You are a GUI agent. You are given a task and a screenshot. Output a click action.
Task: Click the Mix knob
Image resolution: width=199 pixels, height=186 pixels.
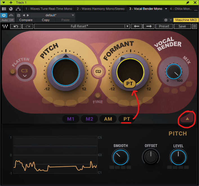pyautogui.click(x=174, y=72)
